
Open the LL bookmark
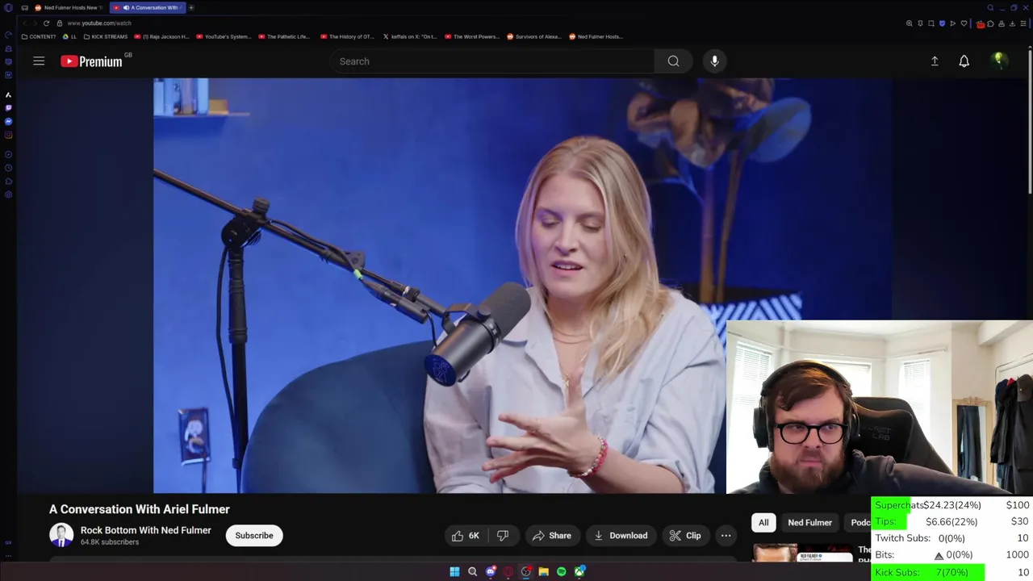70,36
